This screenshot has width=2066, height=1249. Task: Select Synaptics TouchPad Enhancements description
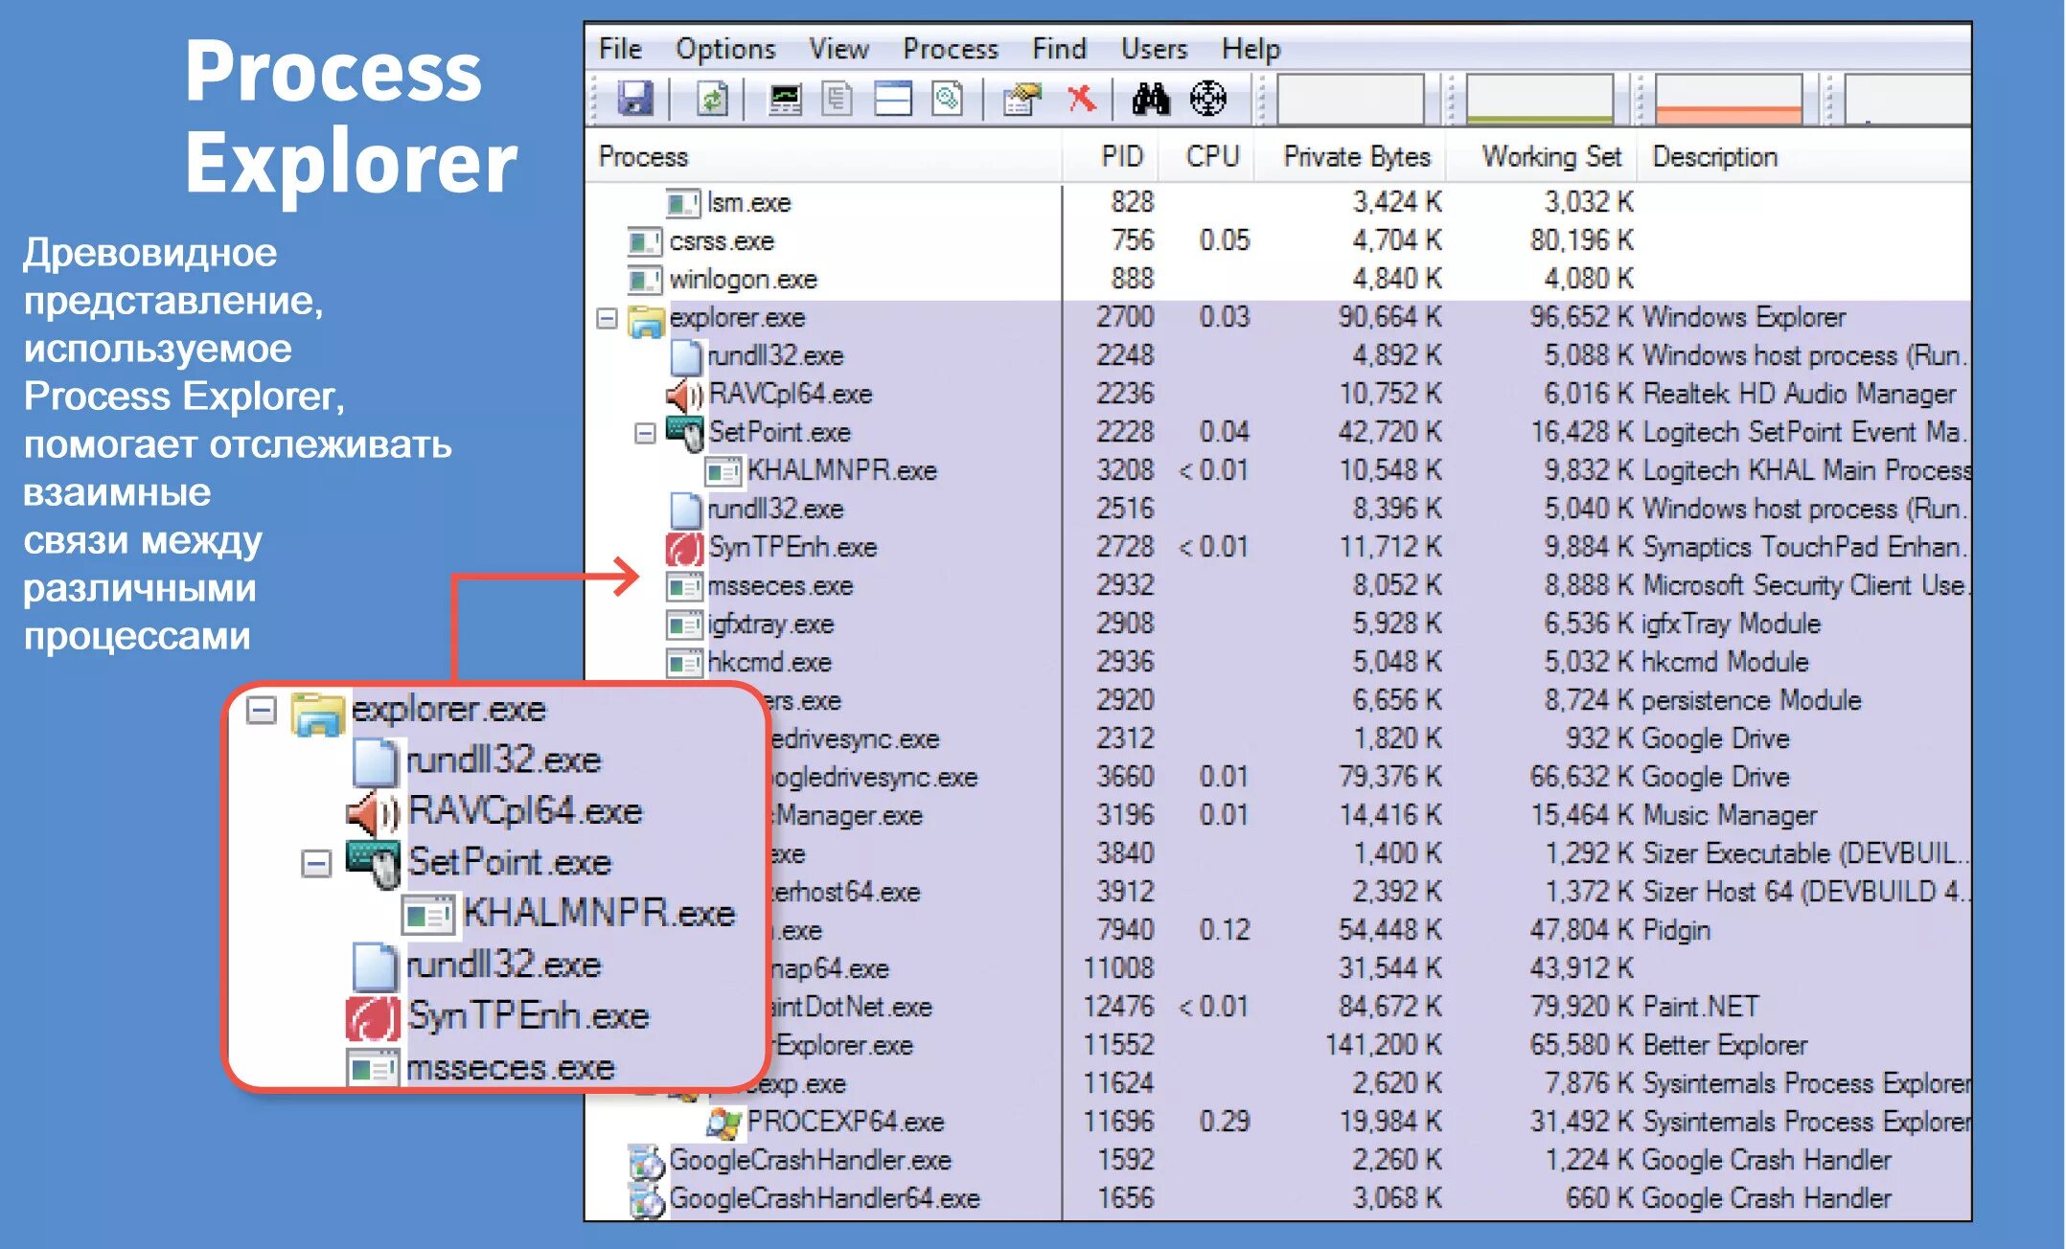click(1804, 547)
